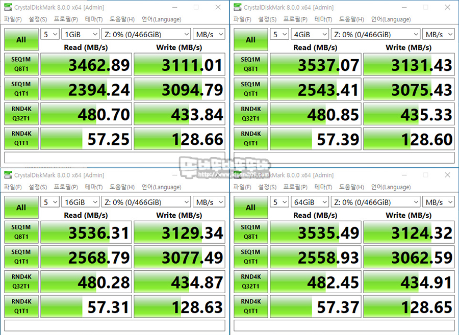
Task: Open the 64GiB test size dropdown
Action: 310,202
